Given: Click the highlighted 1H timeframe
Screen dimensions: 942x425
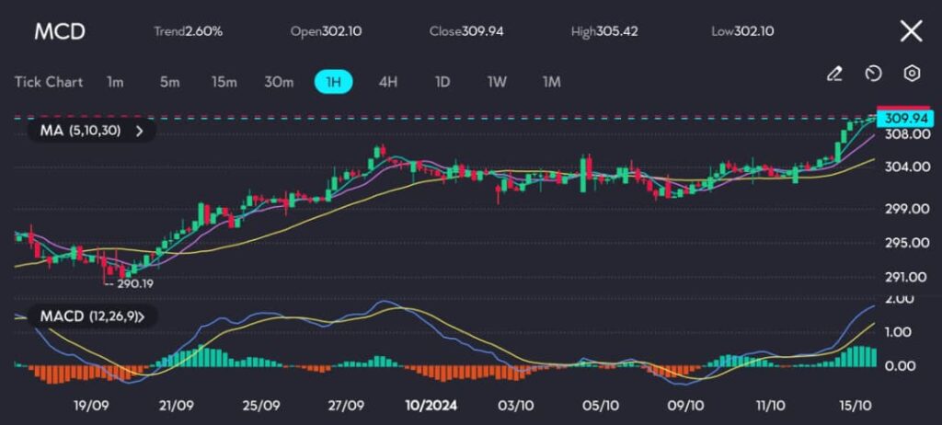Looking at the screenshot, I should 333,82.
